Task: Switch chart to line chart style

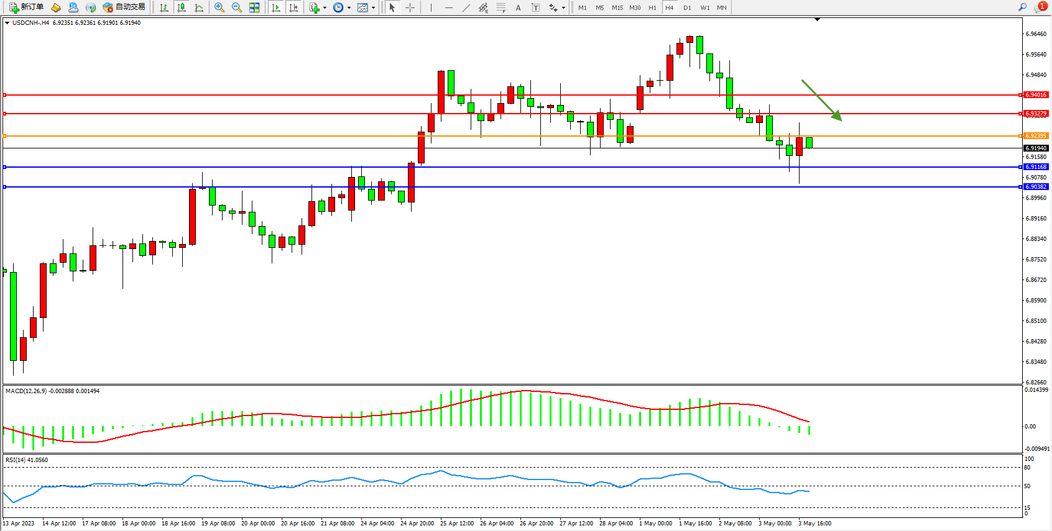Action: [x=199, y=7]
